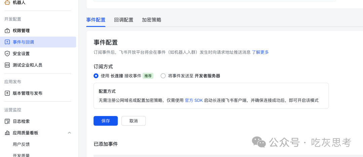The image size is (363, 157).
Task: Open the 了解更多 link
Action: 260,52
